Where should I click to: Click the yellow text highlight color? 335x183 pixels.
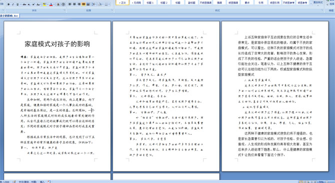coord(44,4)
